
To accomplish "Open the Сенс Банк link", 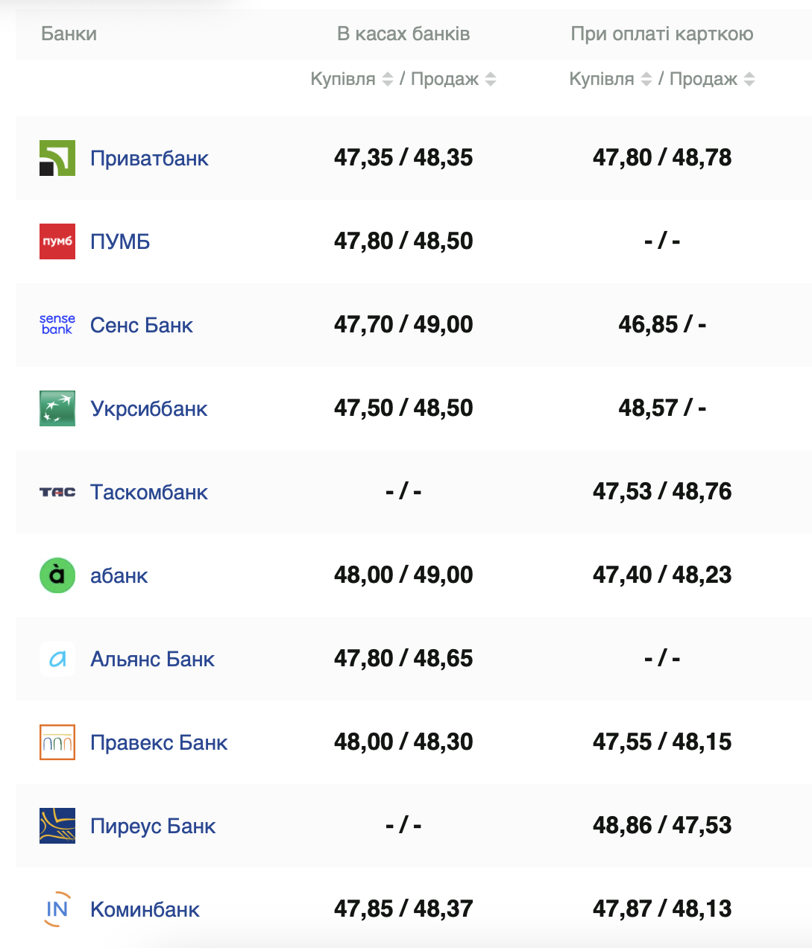I will pos(141,325).
